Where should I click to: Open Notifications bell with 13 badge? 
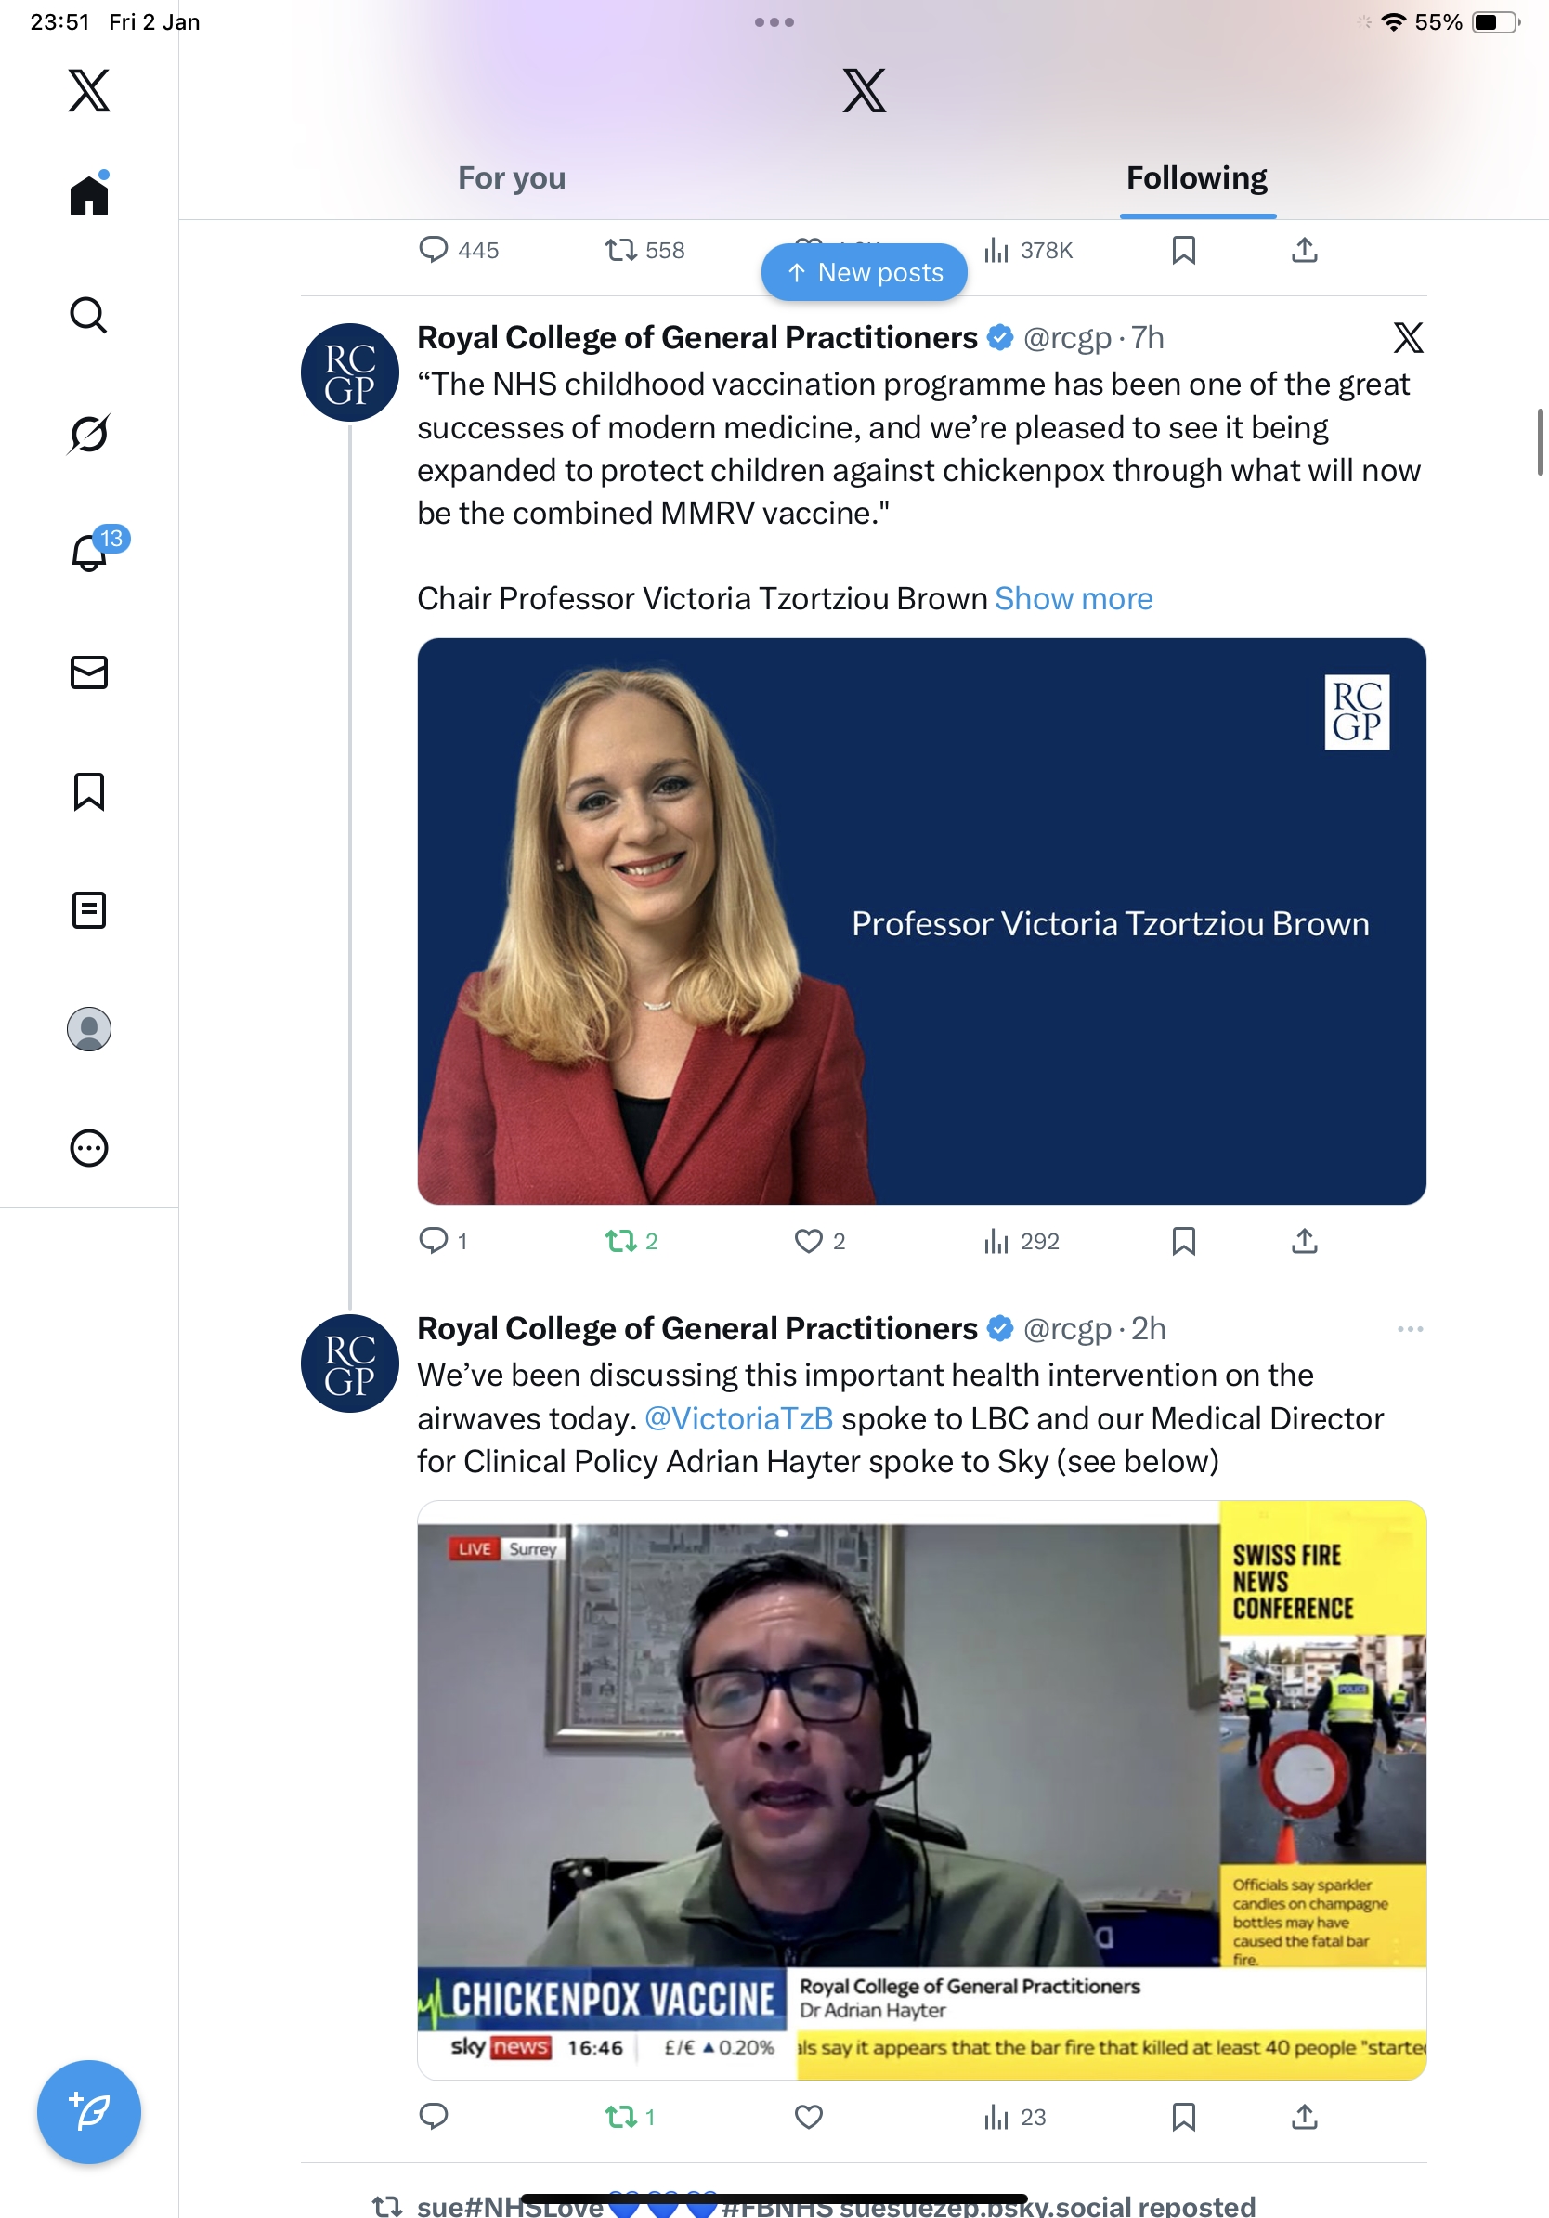pos(91,553)
